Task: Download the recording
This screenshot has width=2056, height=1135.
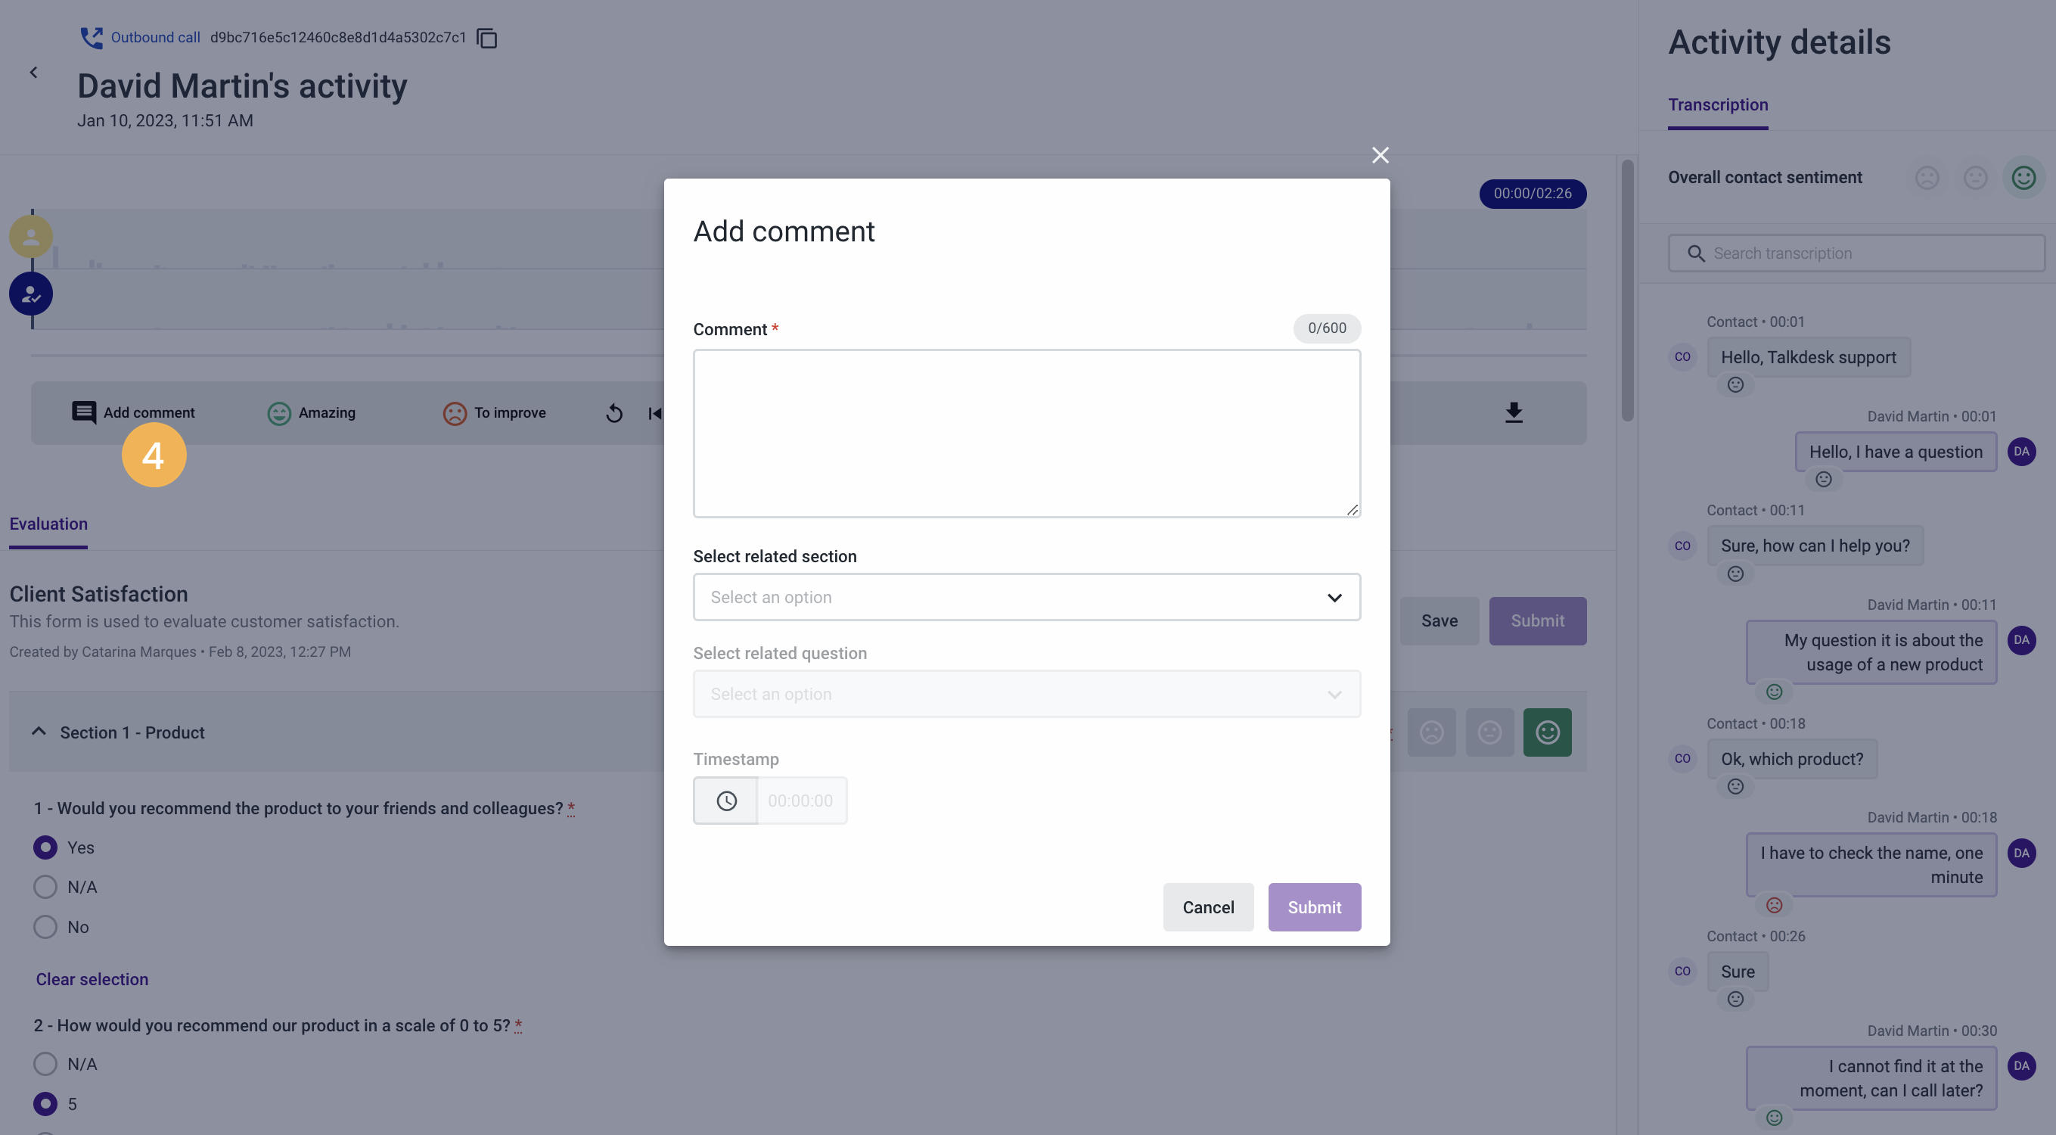Action: coord(1514,412)
